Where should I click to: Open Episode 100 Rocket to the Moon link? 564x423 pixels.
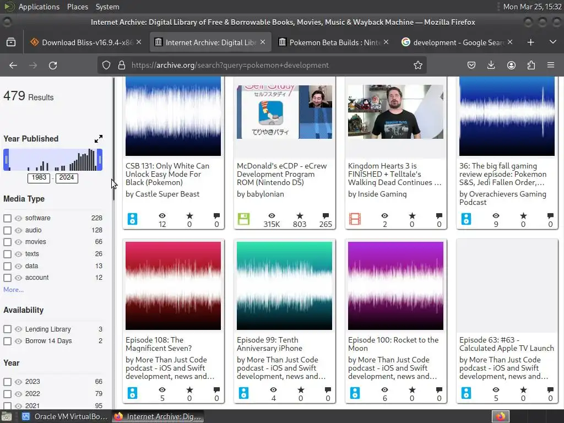[393, 344]
